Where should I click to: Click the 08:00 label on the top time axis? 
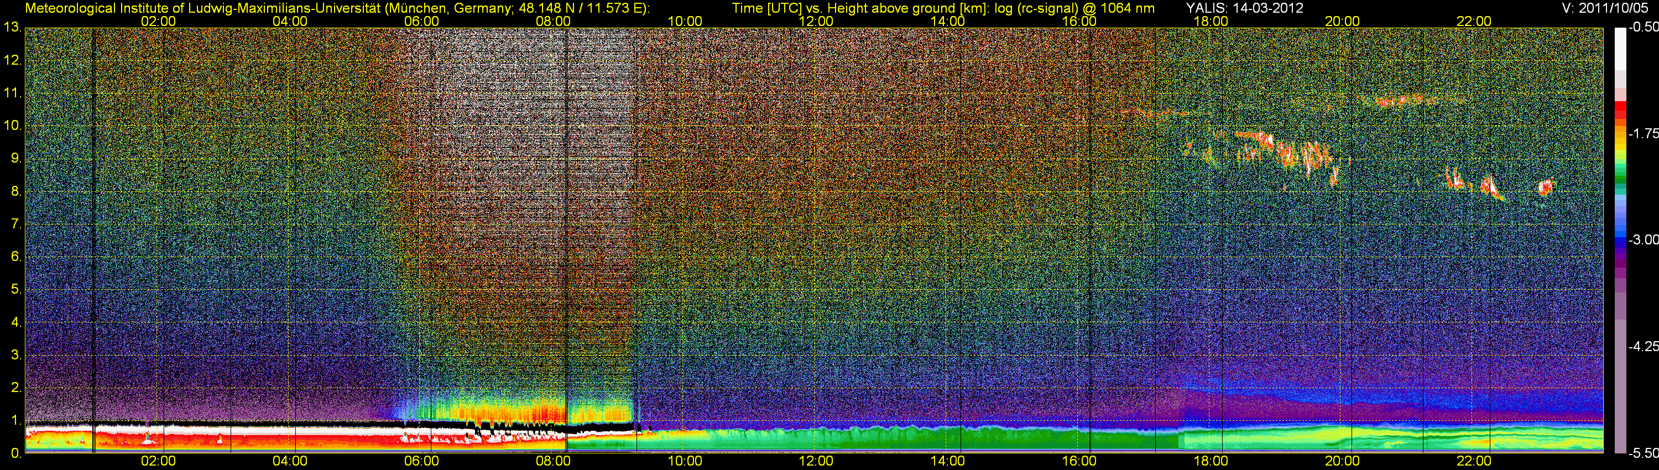[x=553, y=21]
